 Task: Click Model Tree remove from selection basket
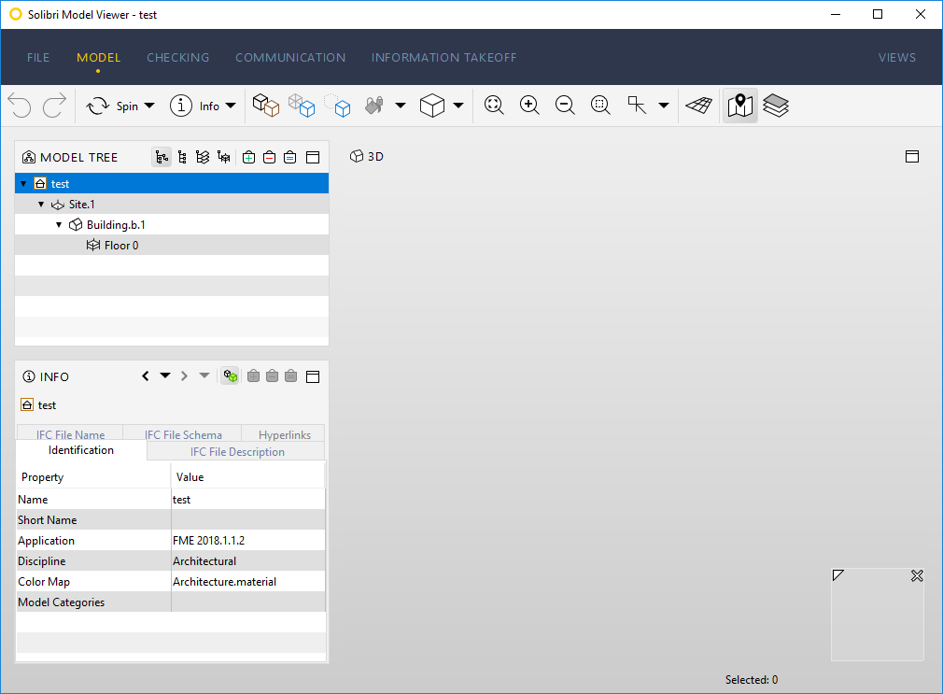(x=270, y=158)
